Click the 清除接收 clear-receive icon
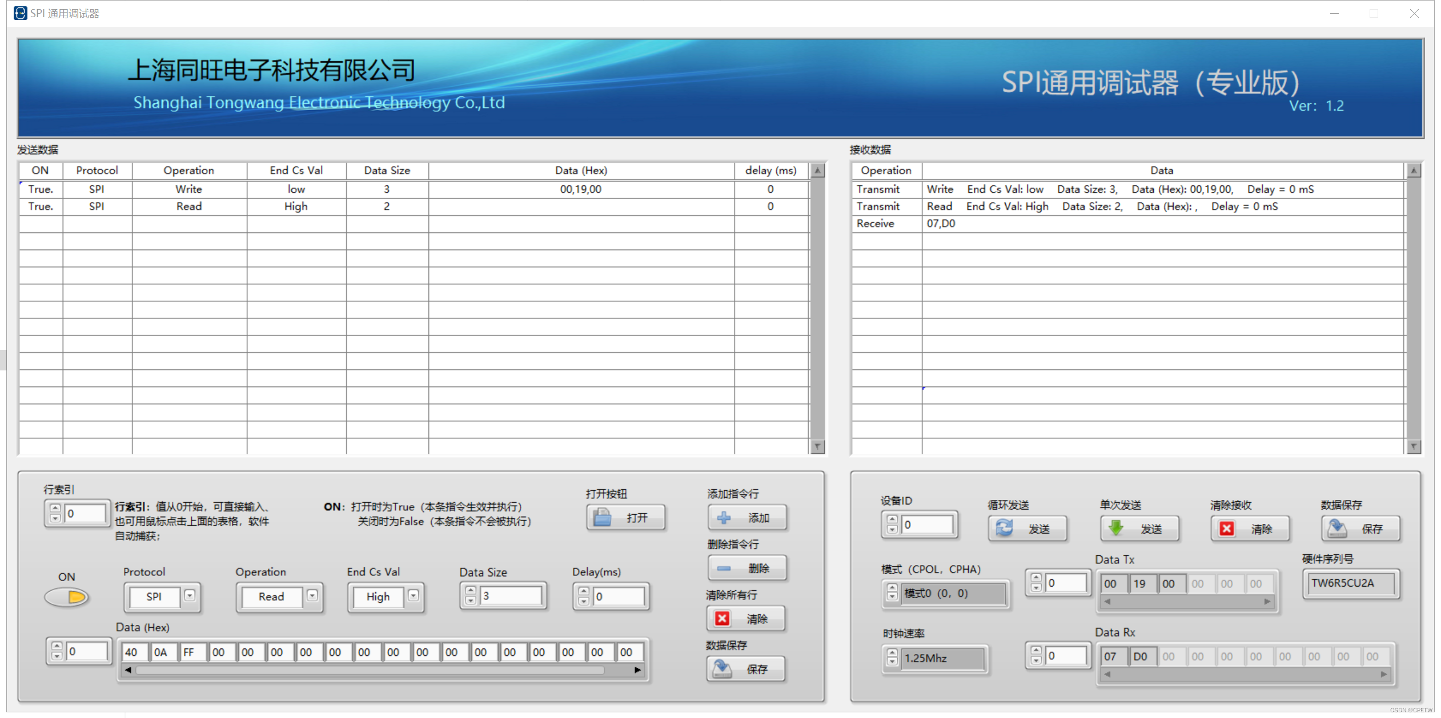 coord(1227,528)
